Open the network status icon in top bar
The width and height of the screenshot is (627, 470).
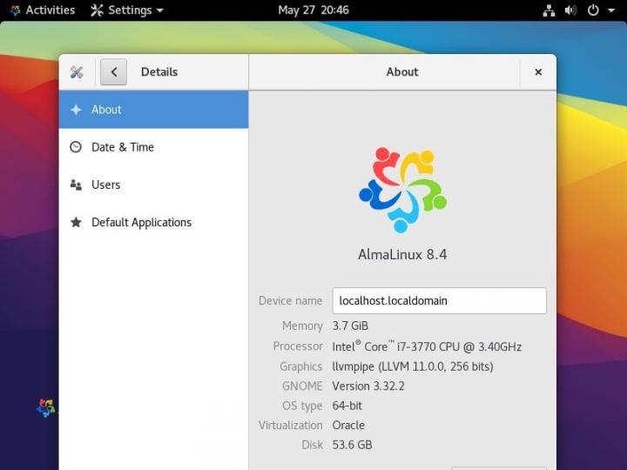[x=549, y=10]
